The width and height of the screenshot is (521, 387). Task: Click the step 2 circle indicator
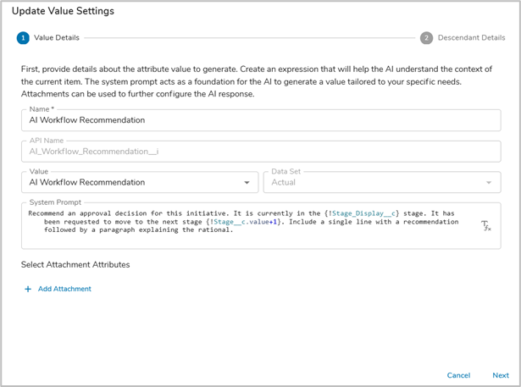coord(426,38)
